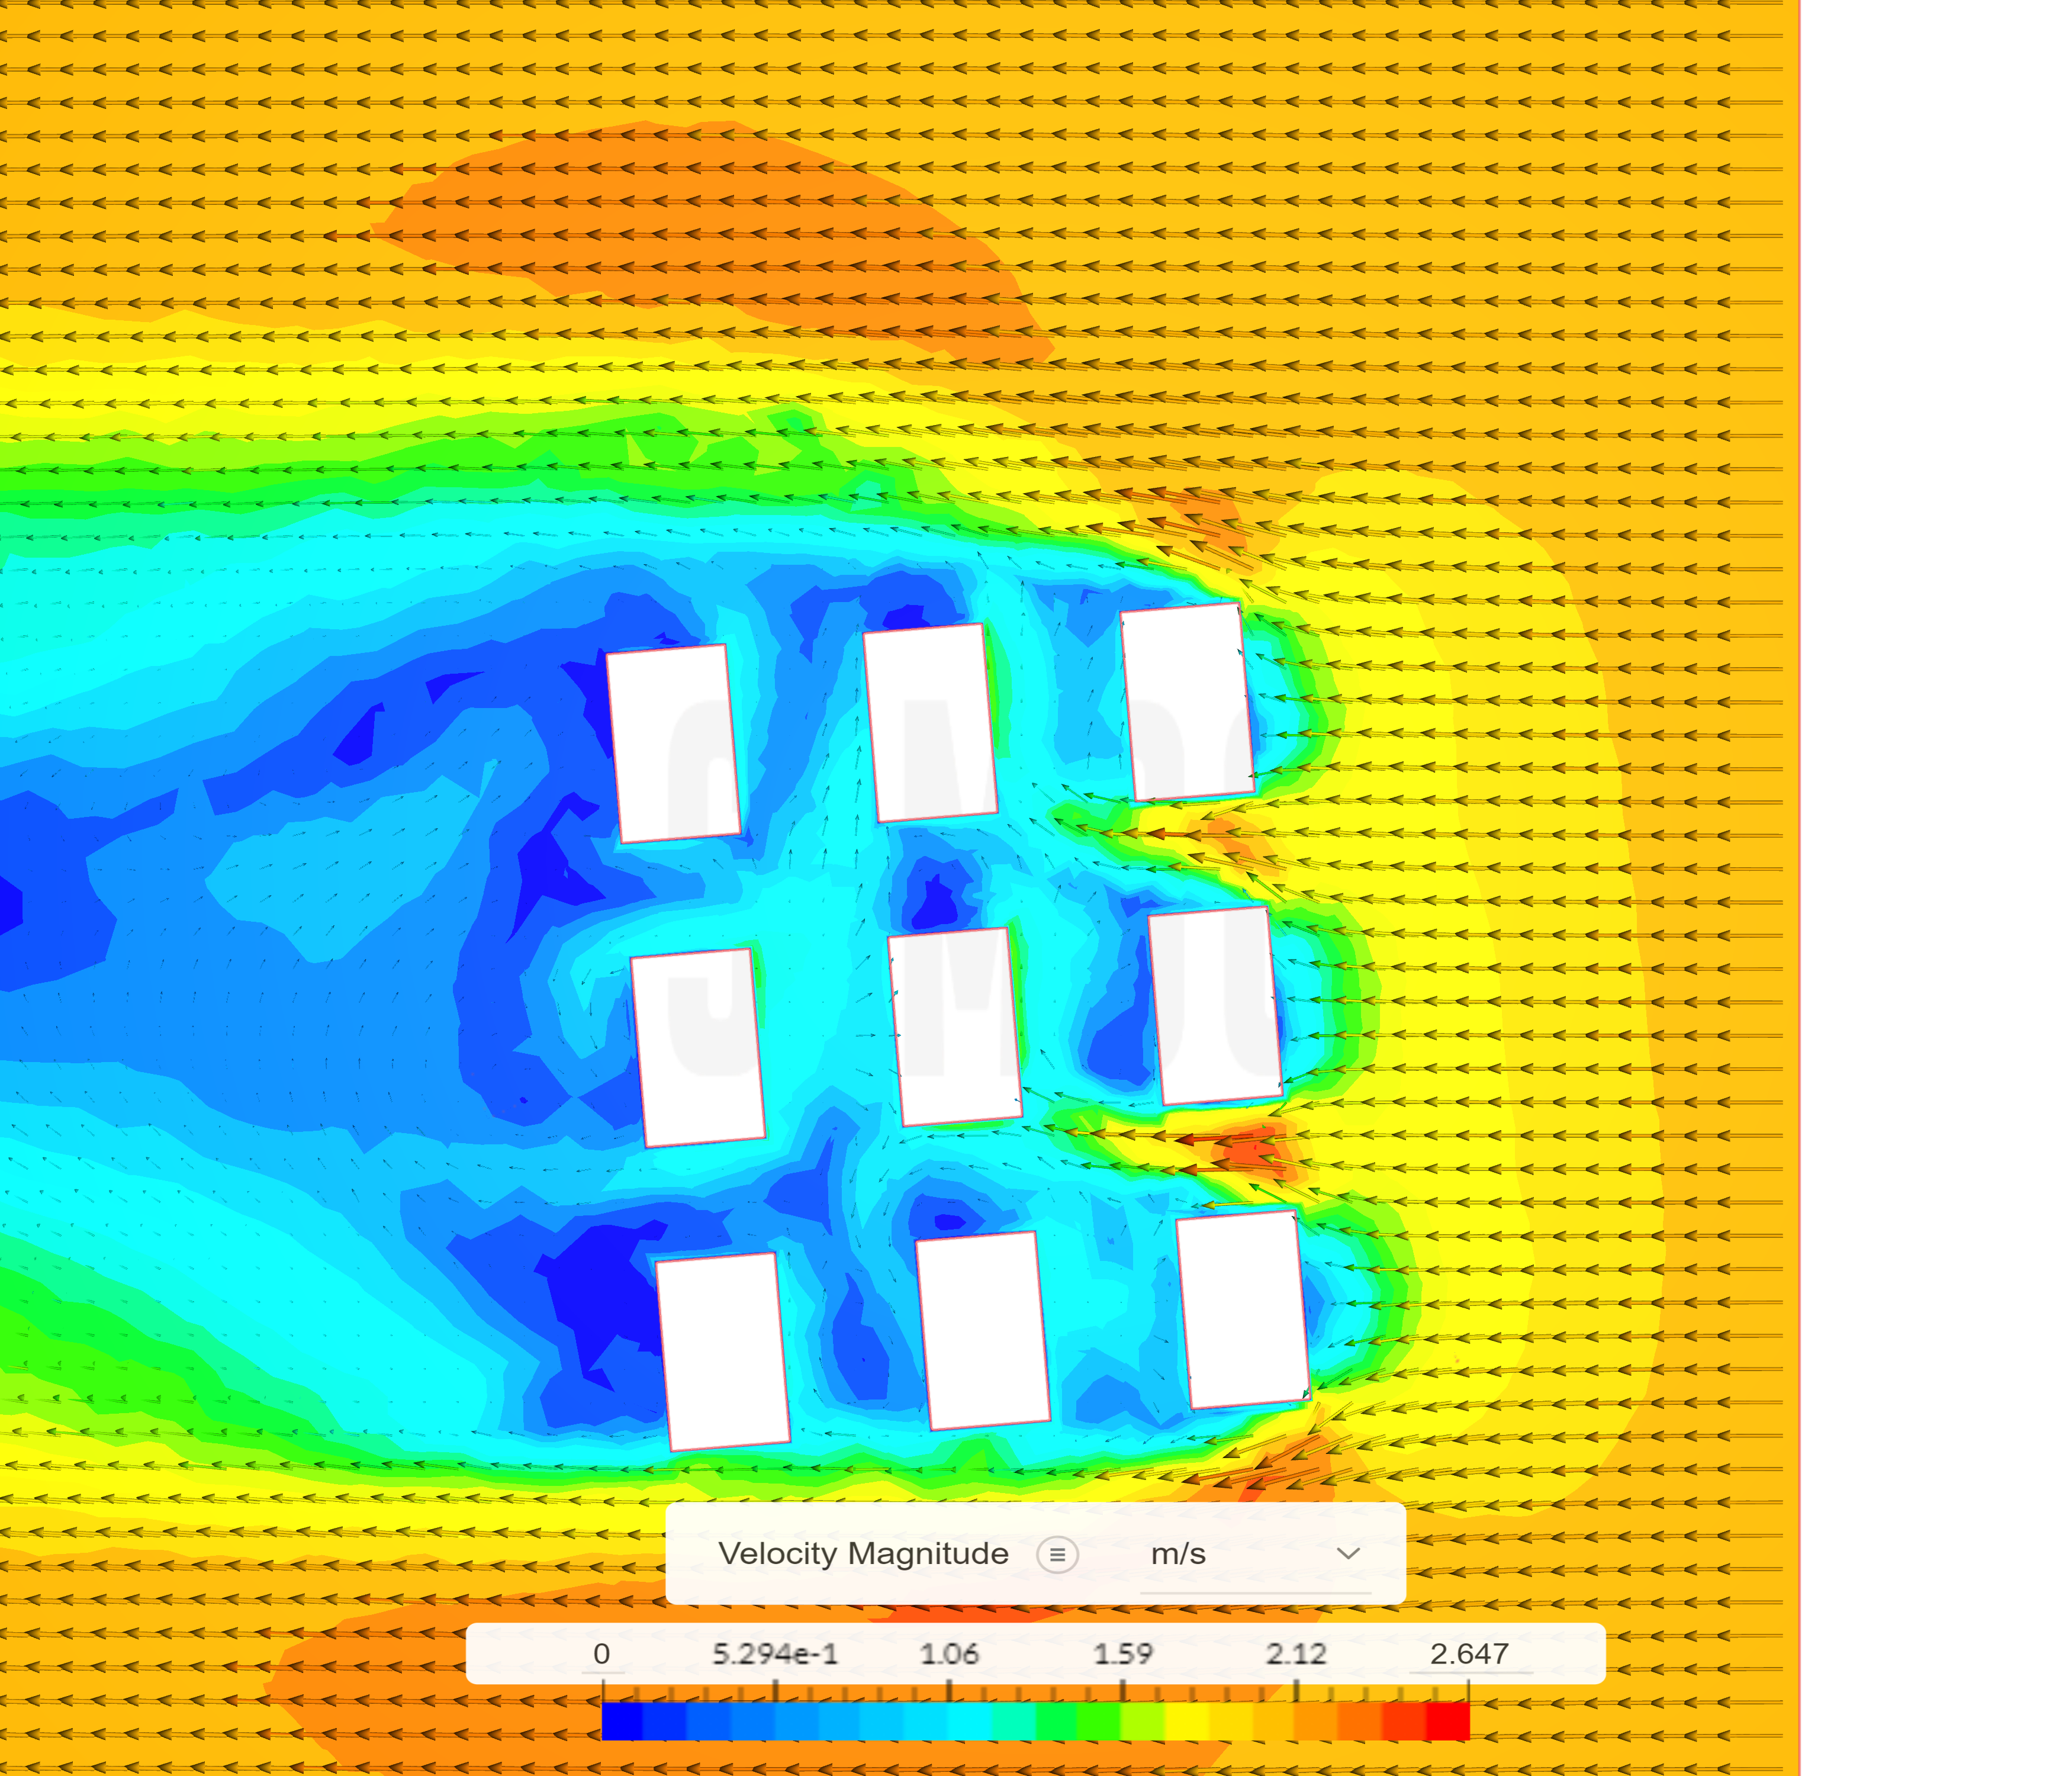This screenshot has height=1776, width=2072.
Task: Click the 2.12 legend tick label
Action: tap(1296, 1654)
